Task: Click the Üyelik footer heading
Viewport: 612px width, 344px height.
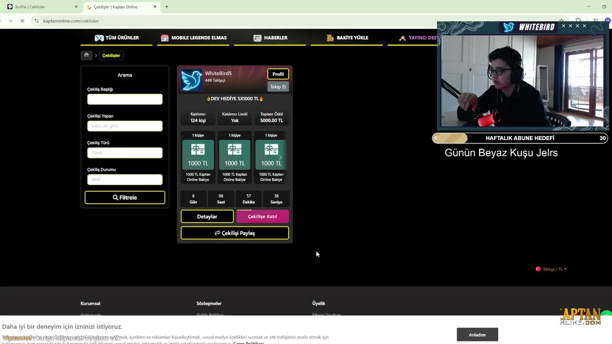Action: pyautogui.click(x=318, y=303)
